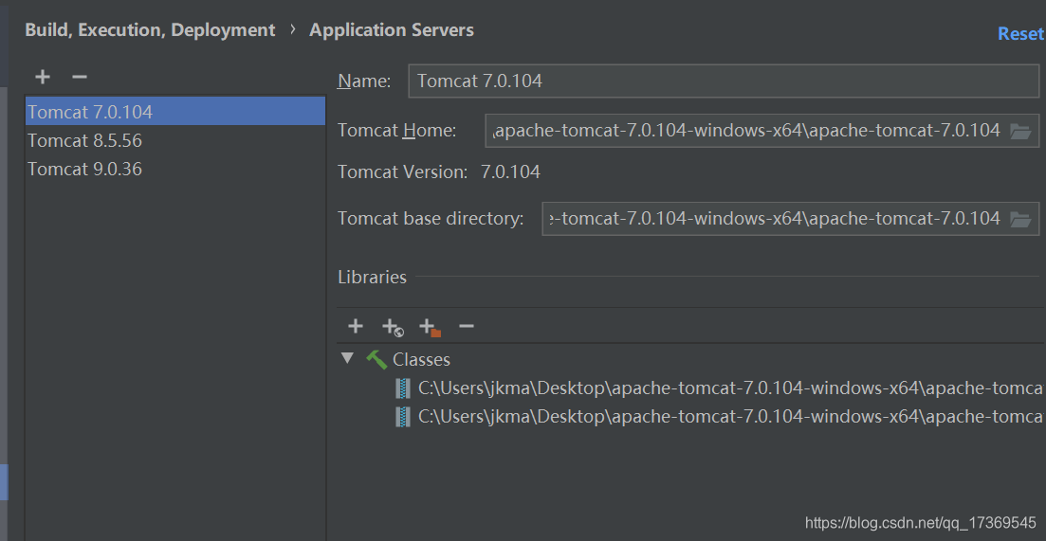This screenshot has height=541, width=1046.
Task: Click the Libraries section label
Action: 373,278
